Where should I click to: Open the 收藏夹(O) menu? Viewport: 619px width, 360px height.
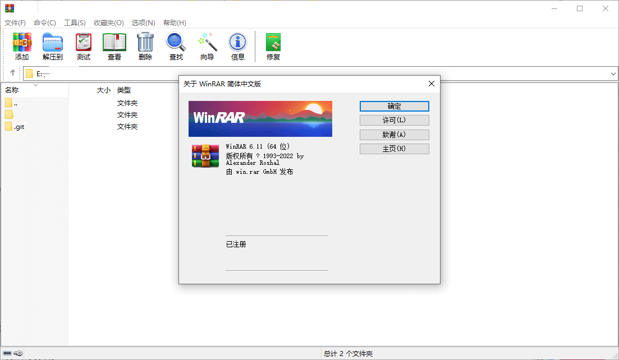pyautogui.click(x=108, y=23)
